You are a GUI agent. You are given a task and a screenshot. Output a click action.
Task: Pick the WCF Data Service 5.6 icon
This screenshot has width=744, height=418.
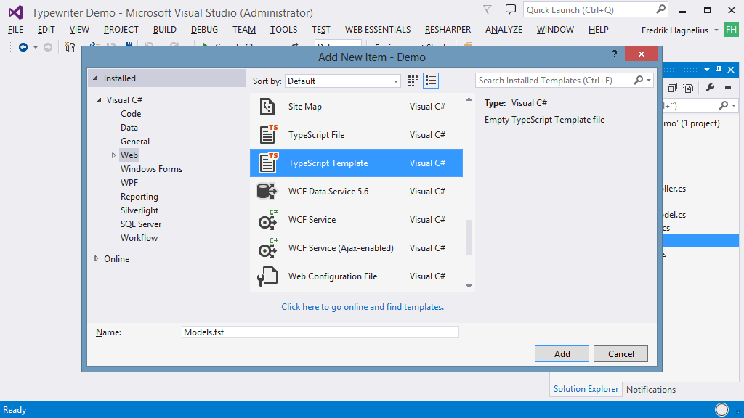267,191
